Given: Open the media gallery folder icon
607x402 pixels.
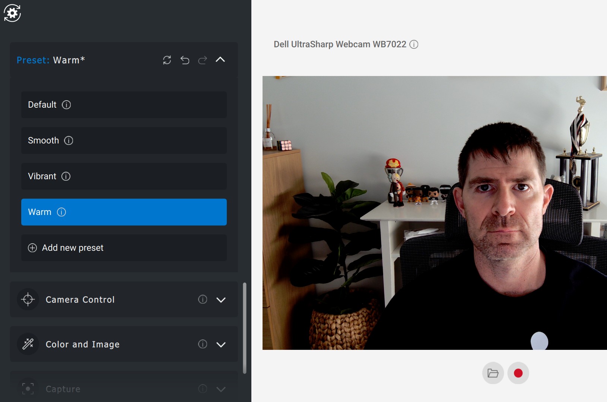Looking at the screenshot, I should 493,373.
